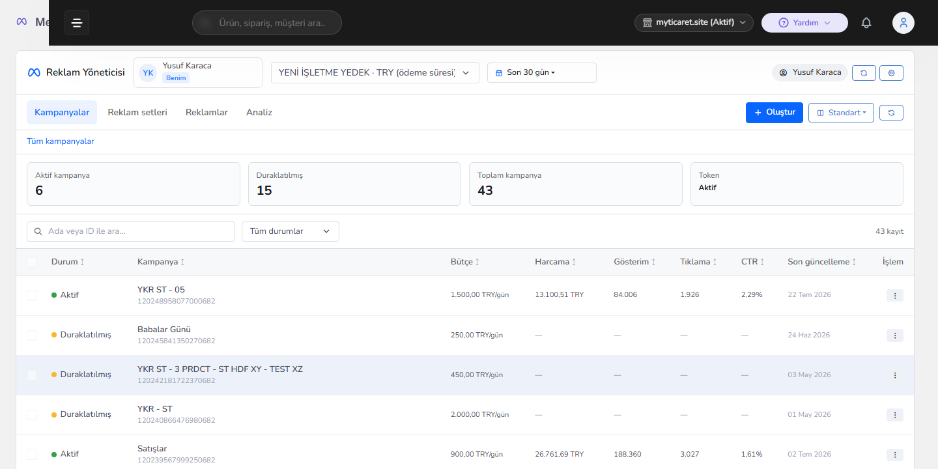
Task: Open actions menu for YKR - ST campaign
Action: [895, 415]
